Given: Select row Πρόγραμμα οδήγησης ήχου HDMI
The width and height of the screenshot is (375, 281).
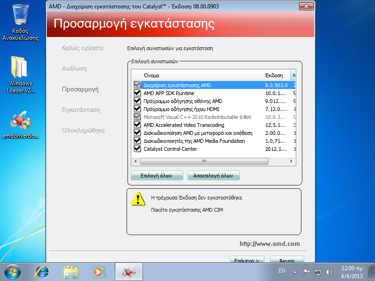Looking at the screenshot, I should [x=214, y=109].
